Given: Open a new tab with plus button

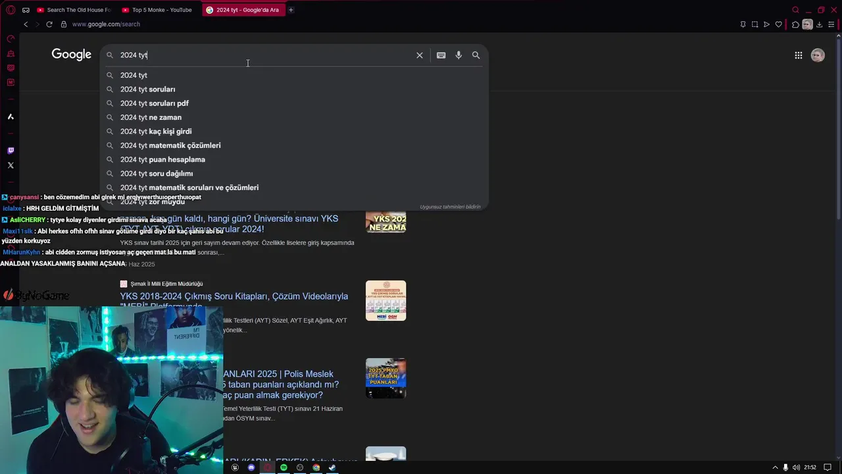Looking at the screenshot, I should point(291,10).
